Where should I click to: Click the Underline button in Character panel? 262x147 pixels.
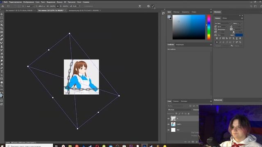click(x=237, y=38)
